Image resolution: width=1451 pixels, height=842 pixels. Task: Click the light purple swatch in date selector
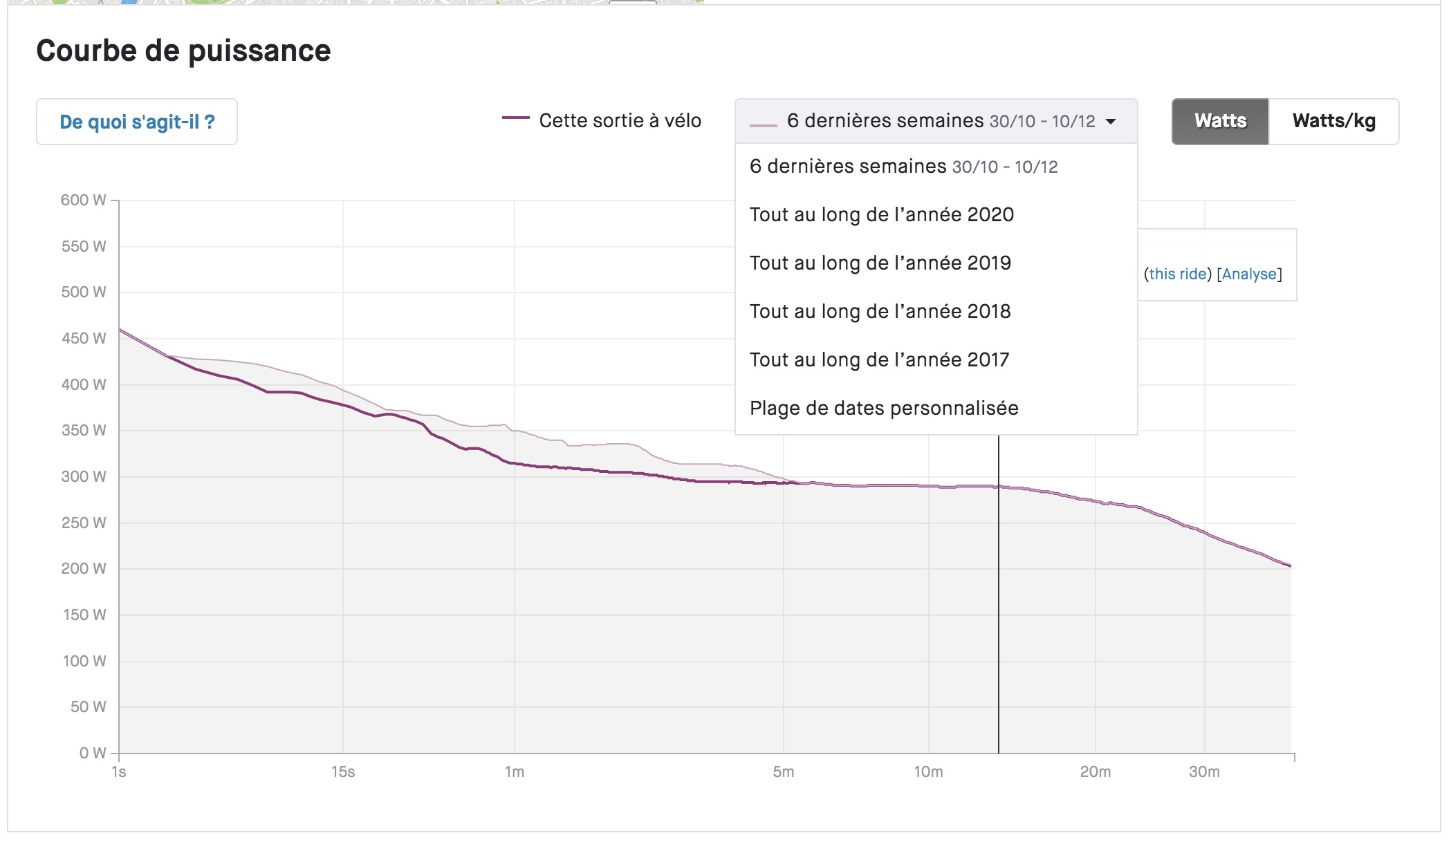tap(764, 125)
